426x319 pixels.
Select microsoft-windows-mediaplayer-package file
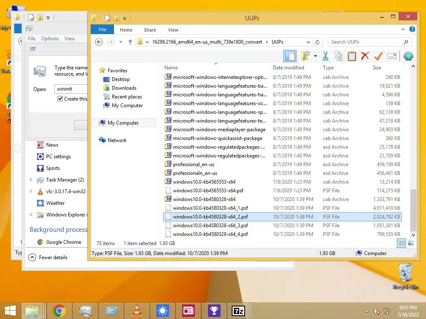pyautogui.click(x=282, y=130)
